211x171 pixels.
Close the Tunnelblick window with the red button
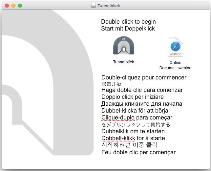[x=7, y=6]
